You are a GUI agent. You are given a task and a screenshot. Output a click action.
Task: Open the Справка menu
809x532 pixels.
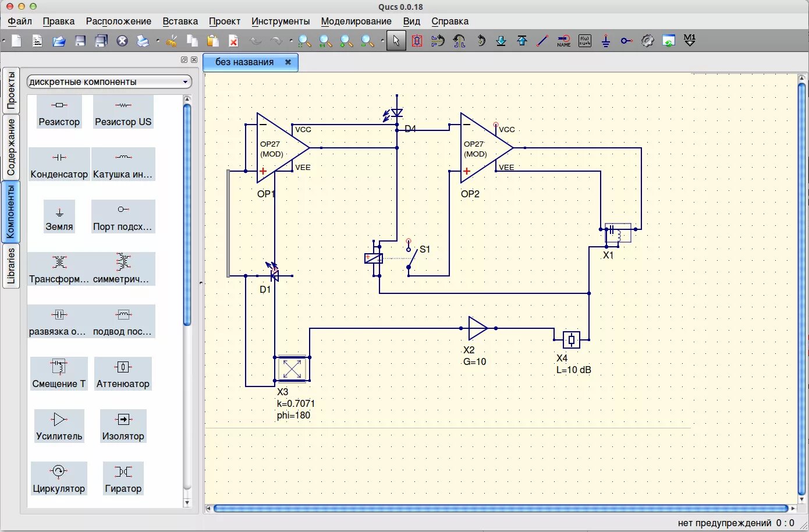tap(450, 21)
